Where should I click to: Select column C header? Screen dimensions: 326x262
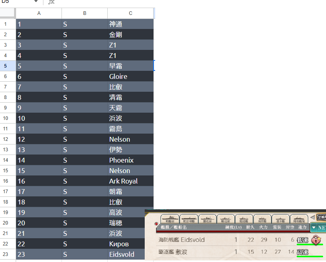[130, 13]
